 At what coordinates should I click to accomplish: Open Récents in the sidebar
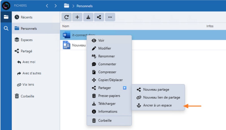coord(26,17)
